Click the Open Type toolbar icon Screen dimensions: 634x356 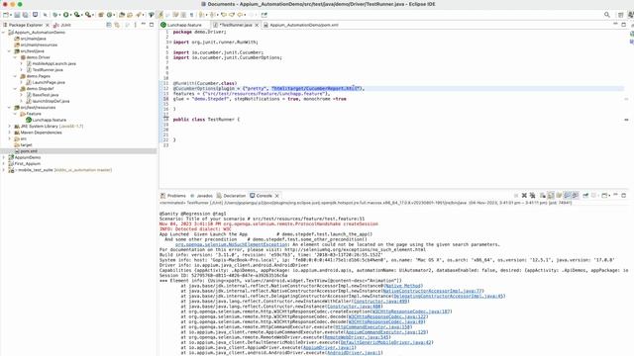coord(122,15)
